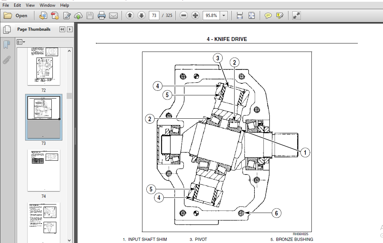Click the zoom out minus button

point(184,16)
